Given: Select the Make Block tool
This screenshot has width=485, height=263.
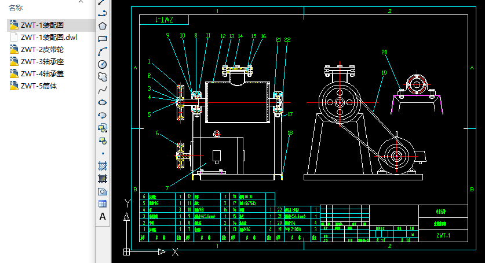Looking at the screenshot, I should tap(103, 140).
